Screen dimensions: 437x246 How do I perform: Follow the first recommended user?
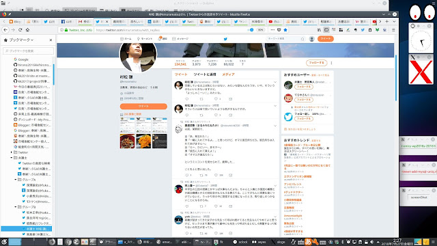(304, 87)
